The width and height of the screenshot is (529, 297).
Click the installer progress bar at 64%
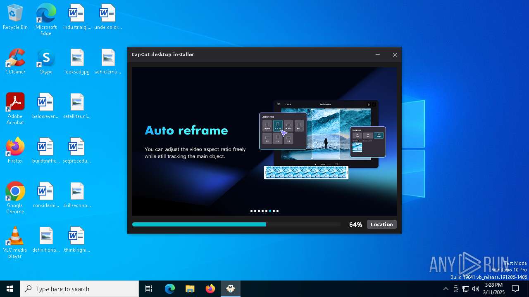click(x=236, y=224)
